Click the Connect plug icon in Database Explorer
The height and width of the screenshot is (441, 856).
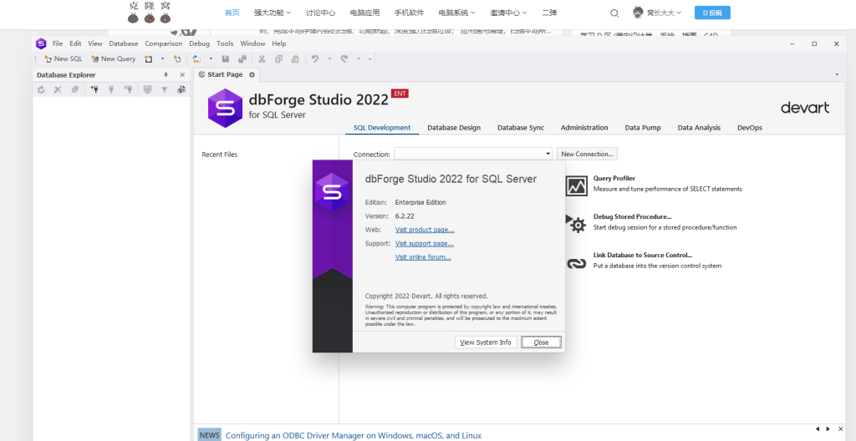click(111, 89)
